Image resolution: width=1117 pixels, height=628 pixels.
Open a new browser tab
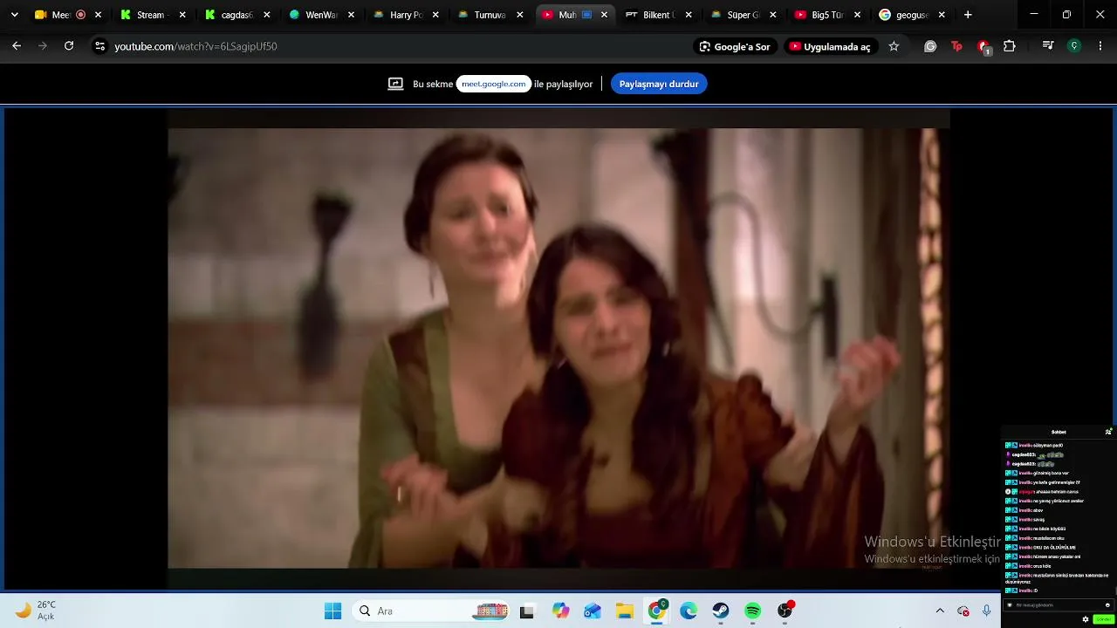tap(968, 15)
